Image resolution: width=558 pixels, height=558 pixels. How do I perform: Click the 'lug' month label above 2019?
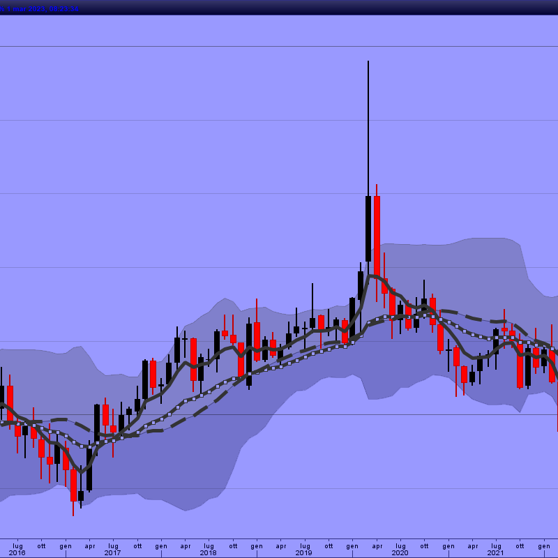point(304,545)
